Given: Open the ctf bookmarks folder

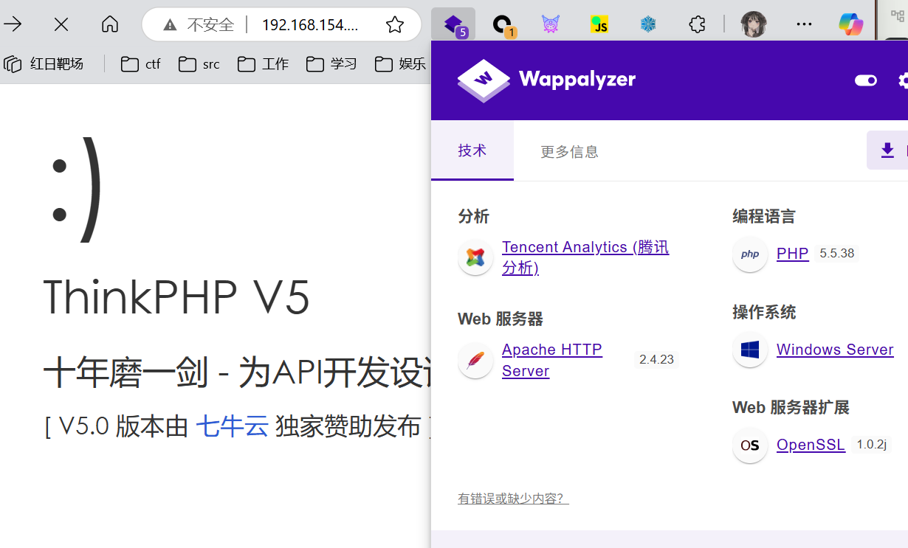Looking at the screenshot, I should [x=141, y=64].
